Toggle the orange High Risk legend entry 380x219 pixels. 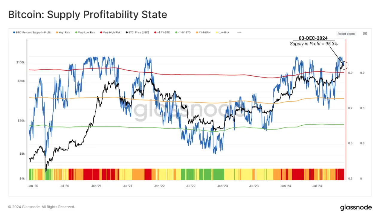(x=62, y=32)
